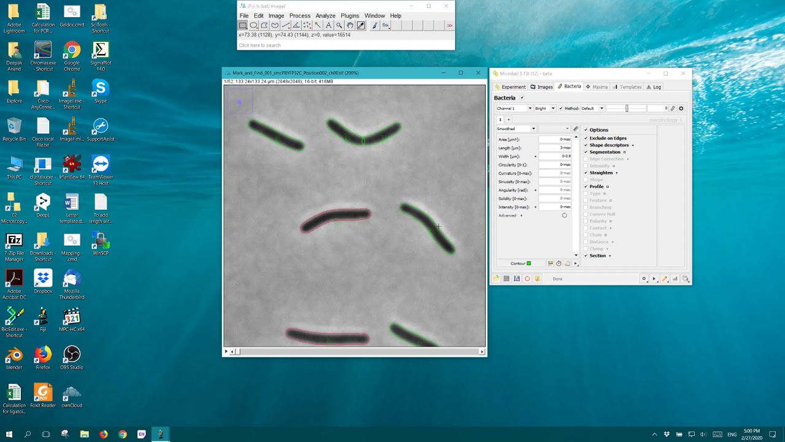Screen dimensions: 785x442
Task: Expand the Section plus options
Action: pyautogui.click(x=610, y=255)
